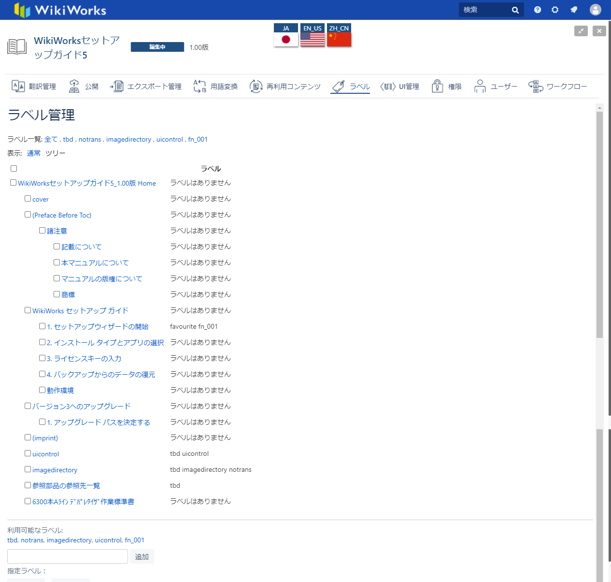
Task: Open the 動作環境 page link
Action: pos(60,390)
